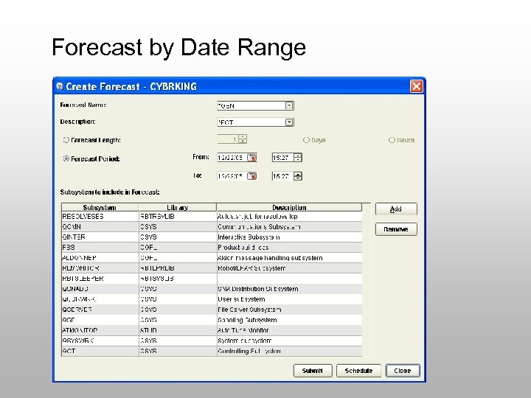Sort by the Description column header
The height and width of the screenshot is (398, 531).
click(289, 207)
